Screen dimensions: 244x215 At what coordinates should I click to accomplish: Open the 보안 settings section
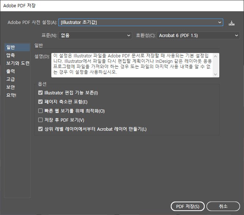tap(11, 87)
